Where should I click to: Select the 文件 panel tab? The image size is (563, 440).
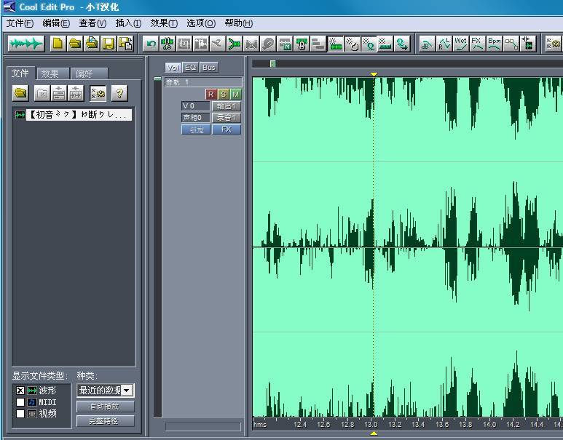click(x=20, y=73)
